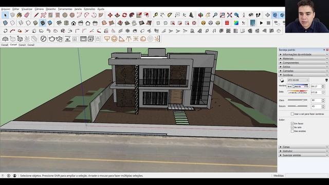The image size is (329, 185).
Task: Activate the Orbit camera tool
Action: point(200,15)
